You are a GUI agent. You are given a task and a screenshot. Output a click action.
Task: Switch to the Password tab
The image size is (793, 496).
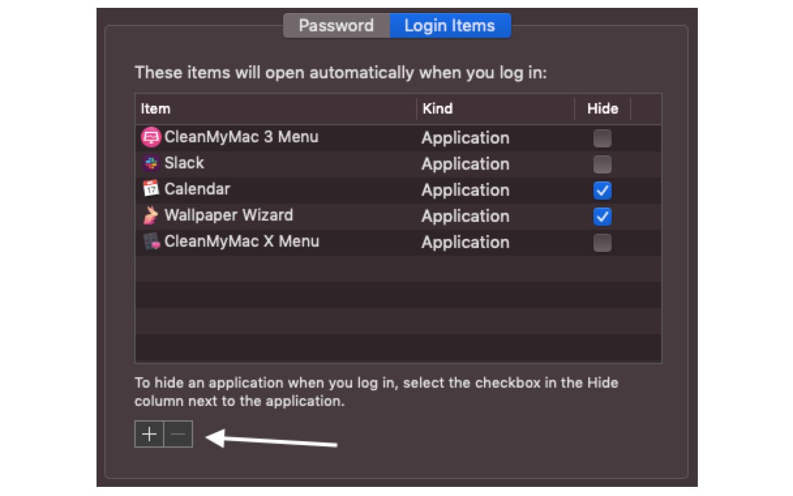337,25
